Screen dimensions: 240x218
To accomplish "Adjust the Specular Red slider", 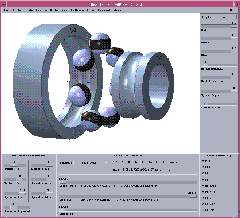I will 42,165.
